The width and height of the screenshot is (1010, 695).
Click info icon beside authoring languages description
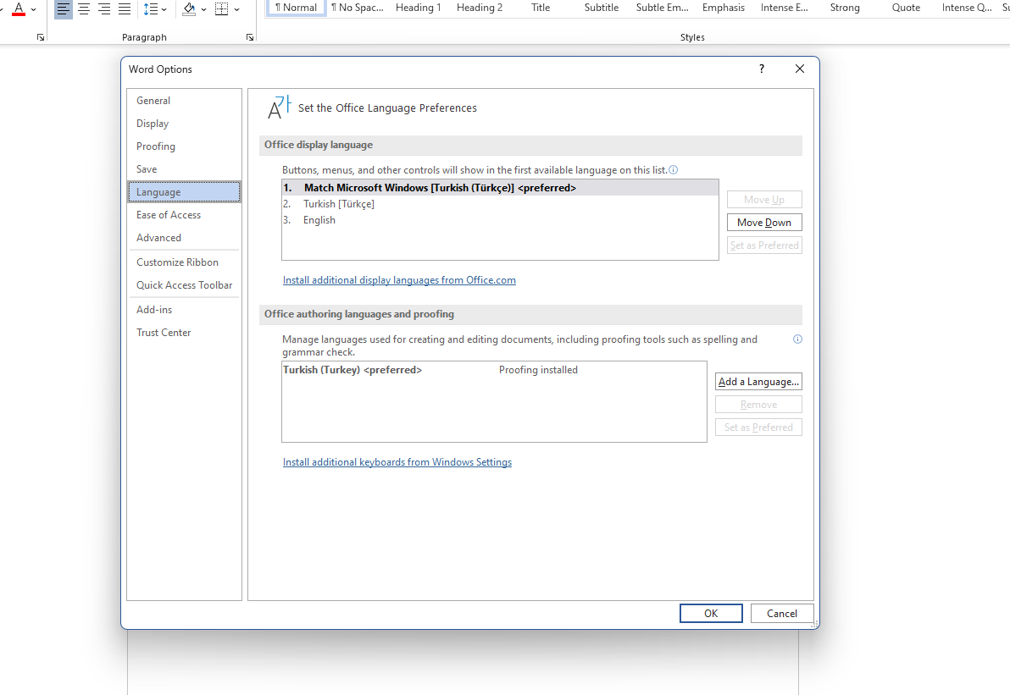(x=797, y=339)
